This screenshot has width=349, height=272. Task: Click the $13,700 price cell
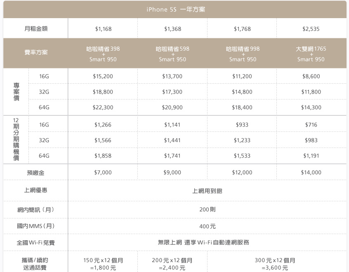click(x=172, y=76)
